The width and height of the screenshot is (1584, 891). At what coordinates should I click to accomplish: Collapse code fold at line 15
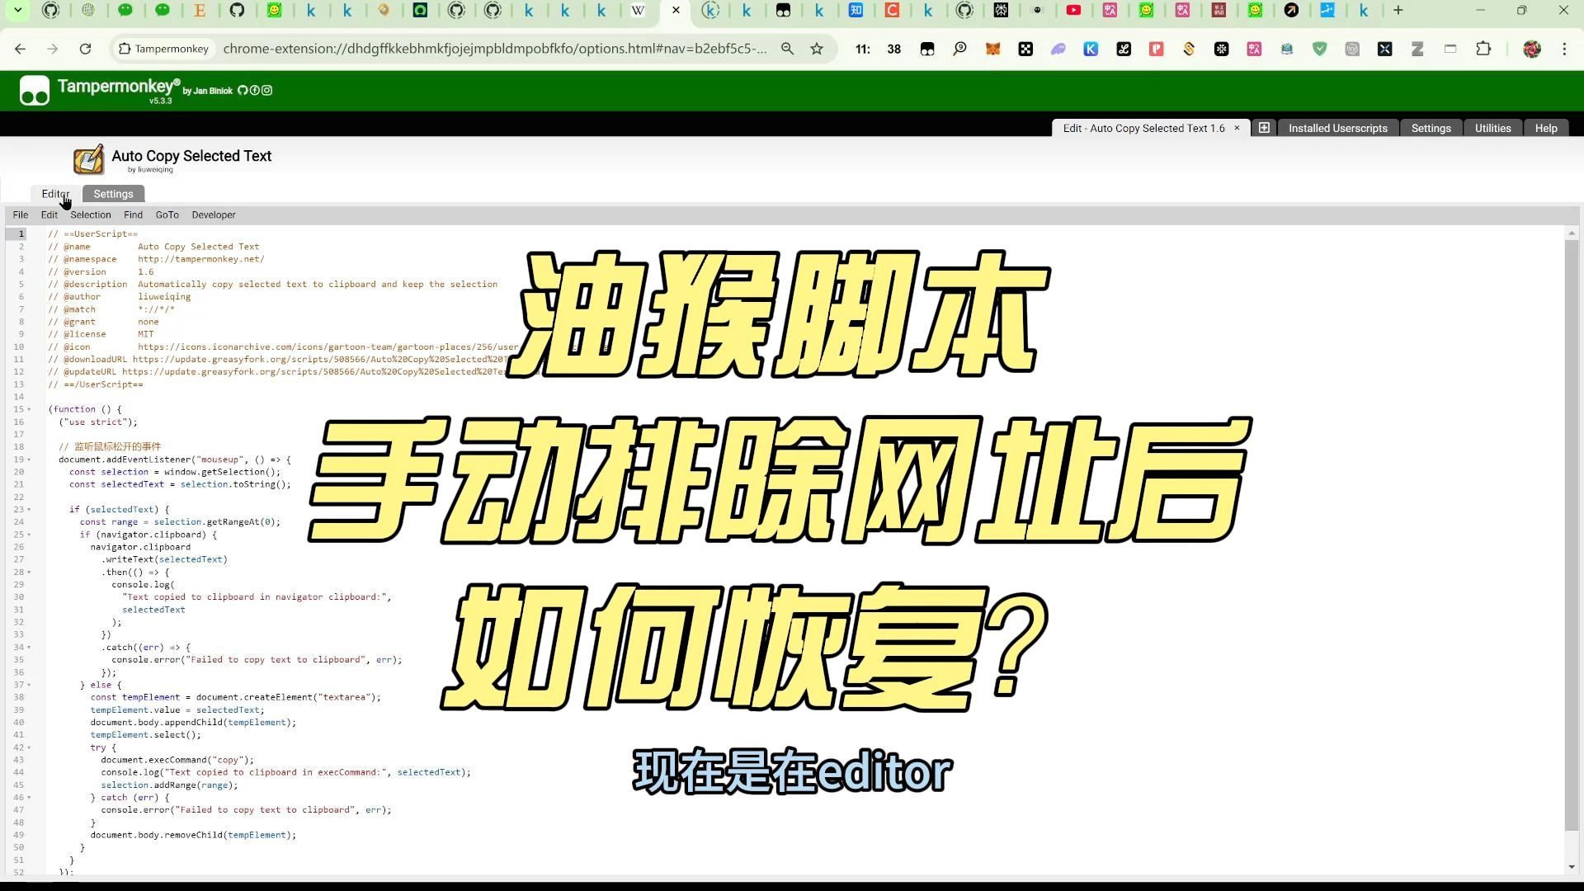click(30, 410)
